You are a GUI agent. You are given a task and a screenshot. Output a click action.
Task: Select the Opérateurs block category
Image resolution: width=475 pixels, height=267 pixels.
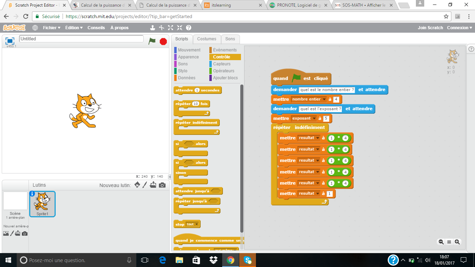(224, 71)
